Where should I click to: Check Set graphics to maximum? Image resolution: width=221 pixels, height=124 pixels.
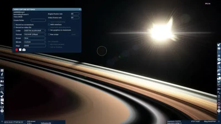pyautogui.click(x=49, y=30)
